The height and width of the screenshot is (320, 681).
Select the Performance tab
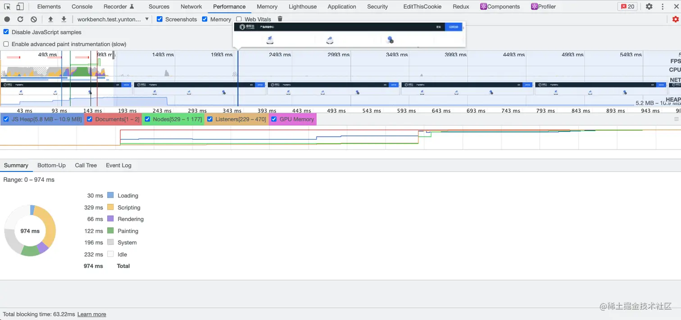coord(229,7)
